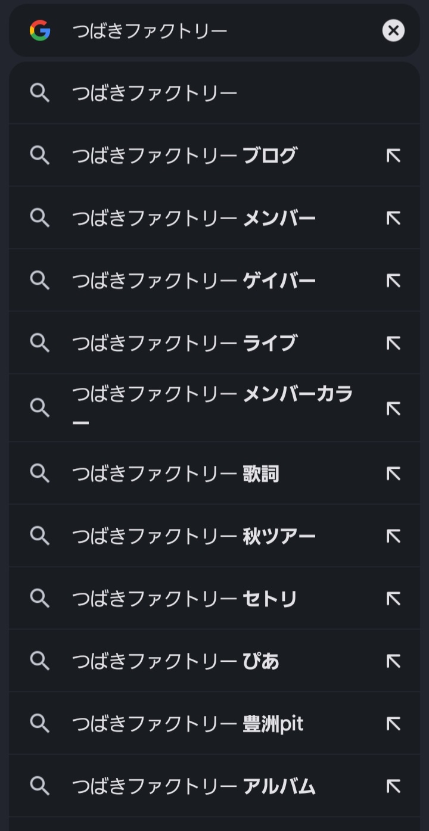Fill query arrow for メンバーカラー suggestion
429x831 pixels.
point(393,408)
